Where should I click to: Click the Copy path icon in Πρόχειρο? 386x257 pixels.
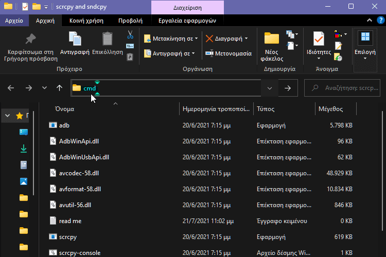[x=130, y=46]
